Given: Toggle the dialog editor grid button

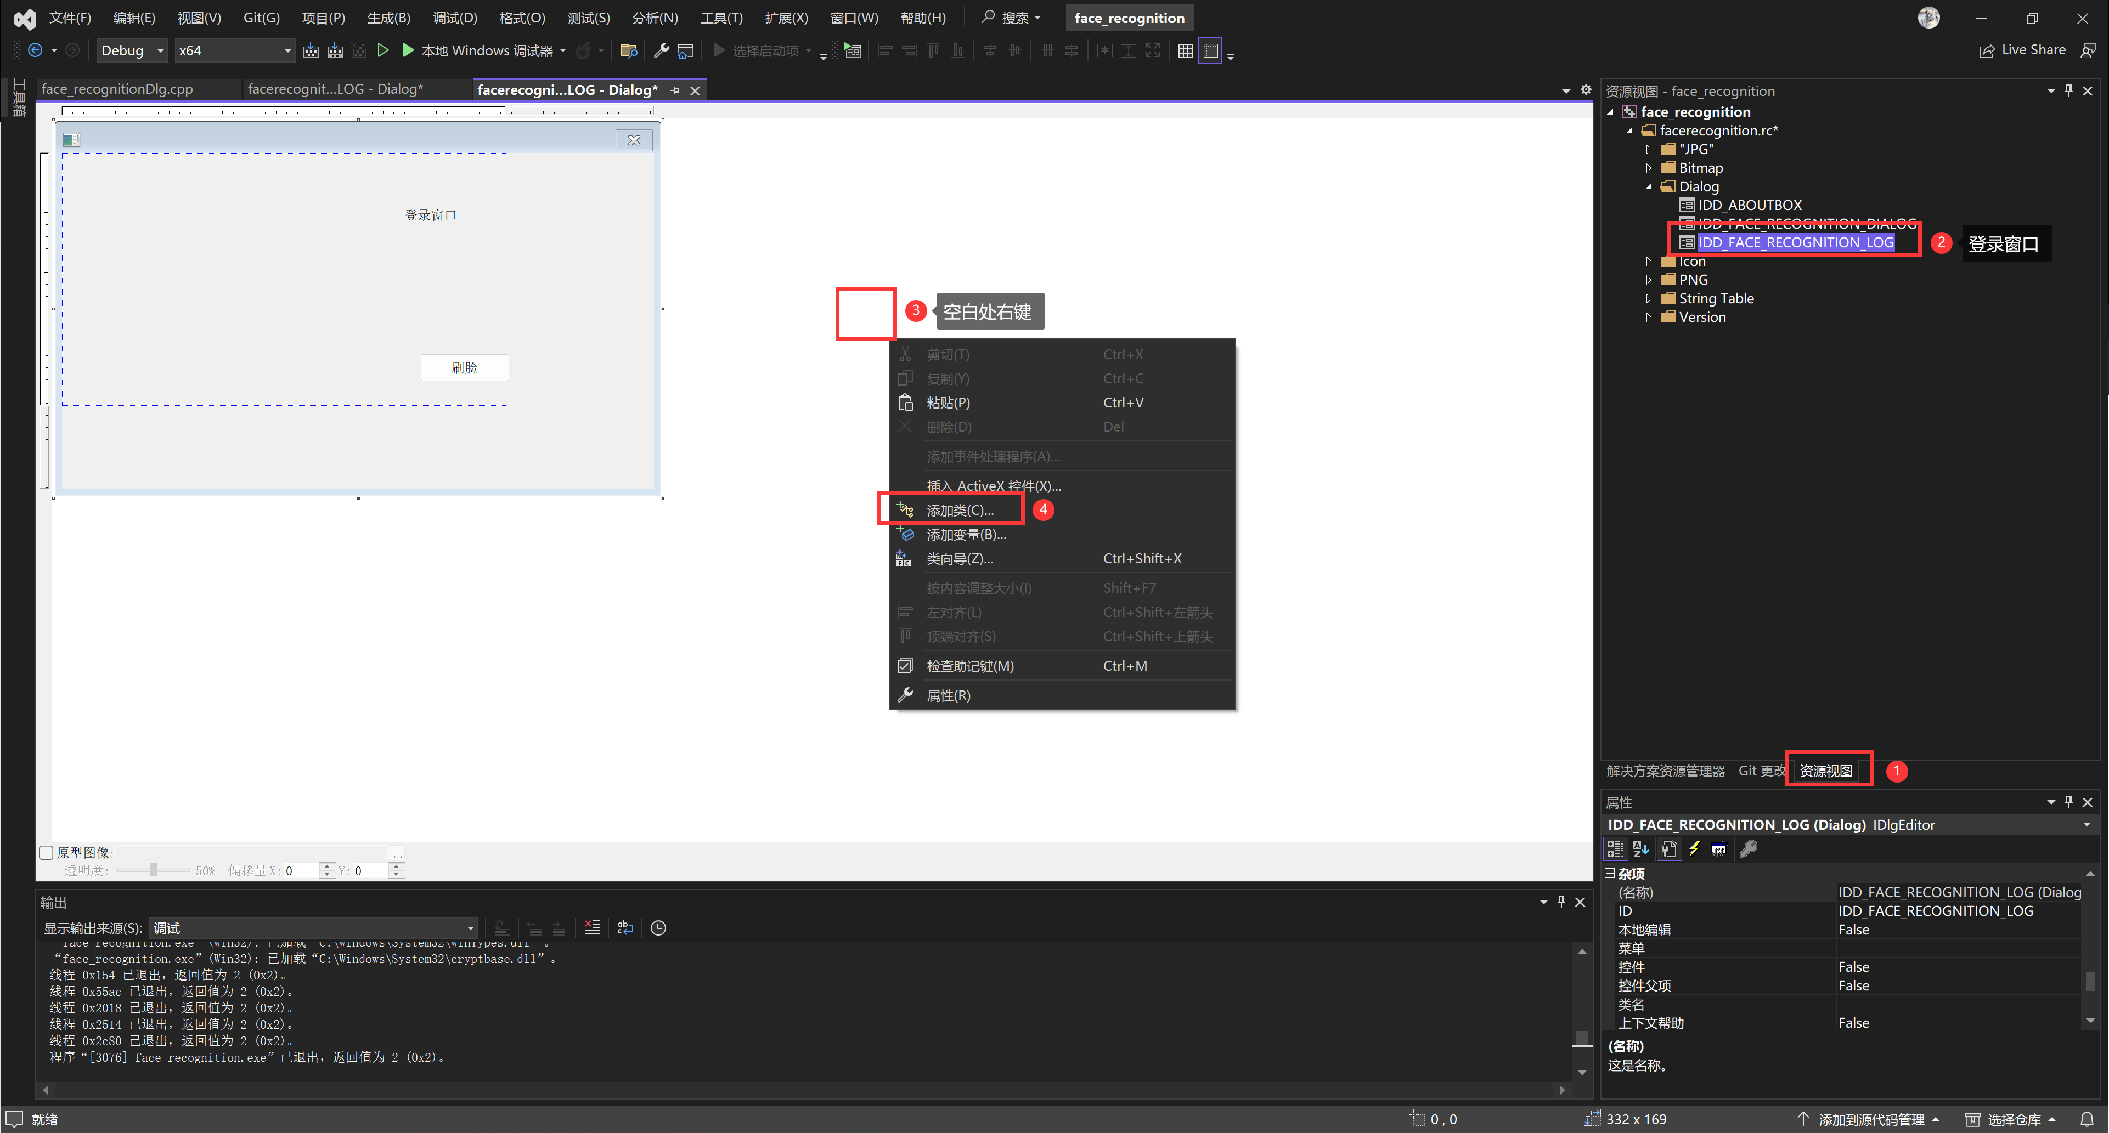Looking at the screenshot, I should coord(1185,51).
